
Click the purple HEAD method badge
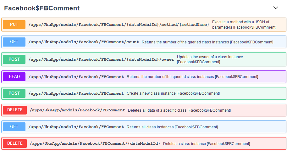[14, 76]
